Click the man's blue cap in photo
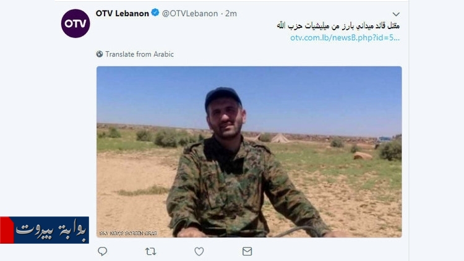Viewport: 464px width, 261px height. [223, 96]
